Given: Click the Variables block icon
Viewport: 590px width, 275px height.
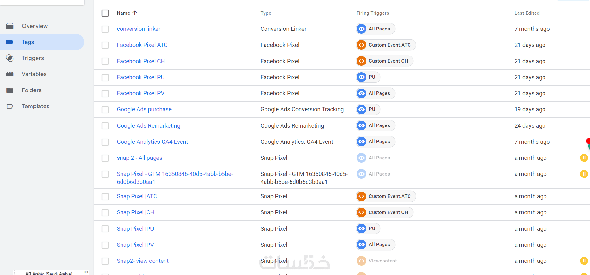Looking at the screenshot, I should (x=10, y=74).
